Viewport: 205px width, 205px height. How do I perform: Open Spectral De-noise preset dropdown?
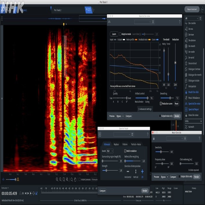point(143,22)
